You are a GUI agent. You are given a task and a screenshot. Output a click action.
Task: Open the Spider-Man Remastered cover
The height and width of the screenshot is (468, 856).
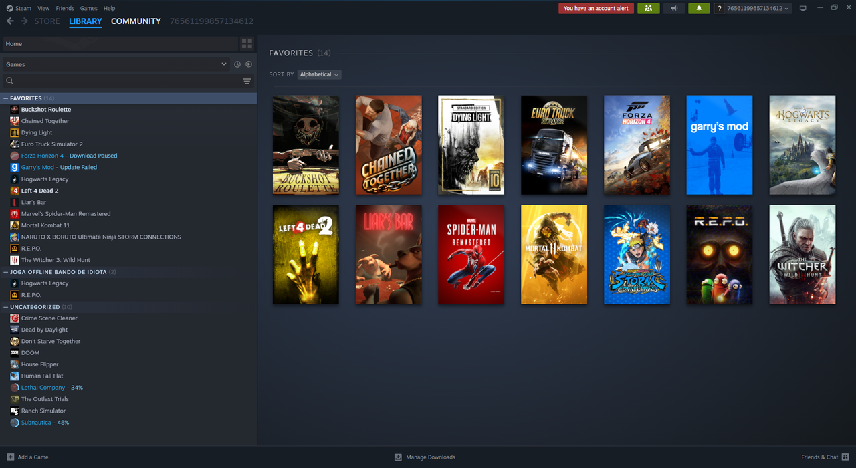point(471,255)
